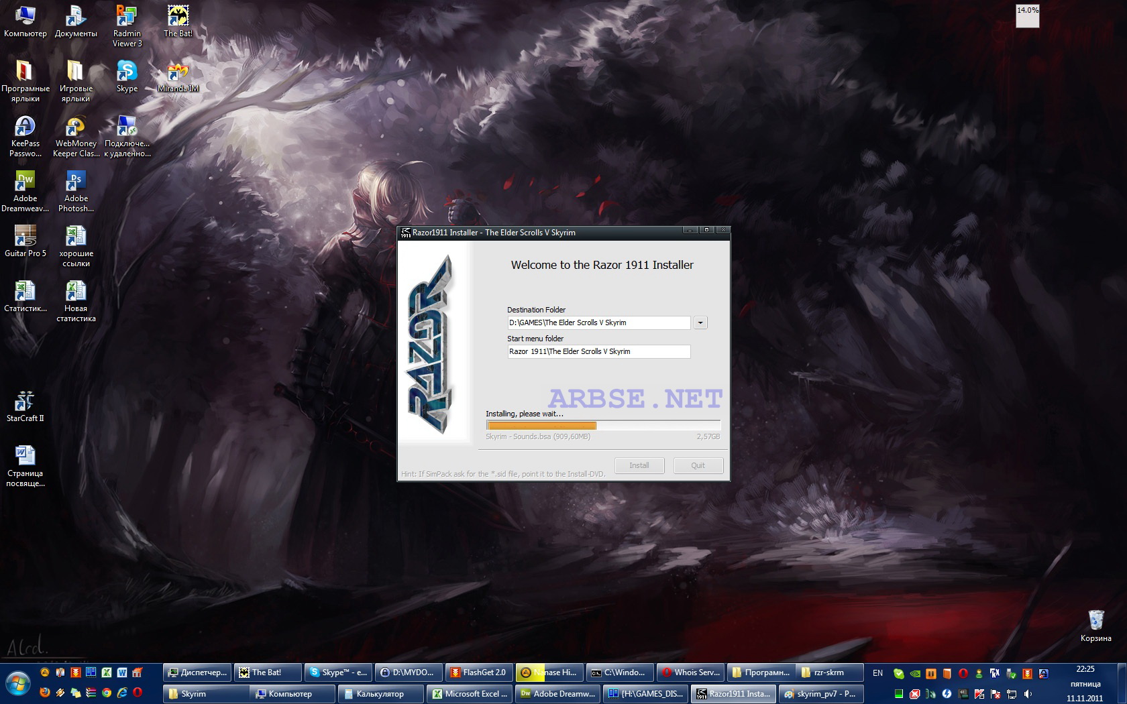This screenshot has width=1127, height=704.
Task: Switch to H:\GAMES_DIS... taskbar button
Action: pyautogui.click(x=645, y=694)
